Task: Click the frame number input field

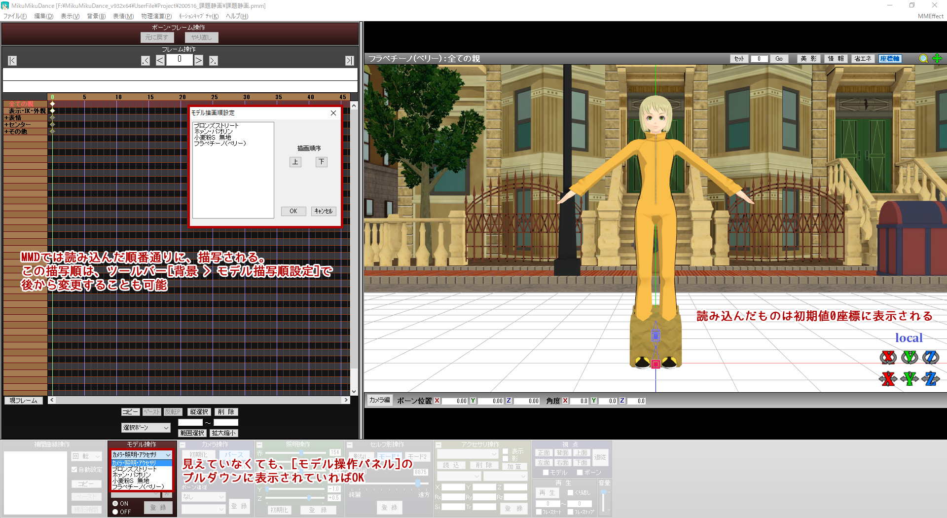Action: [180, 60]
